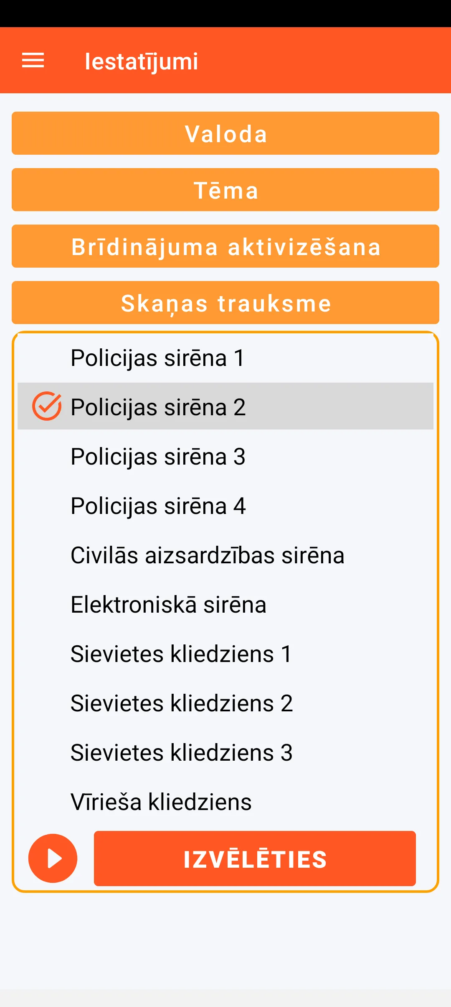
Task: Click the checkmark icon beside Policijas sirēna 2
Action: click(47, 406)
